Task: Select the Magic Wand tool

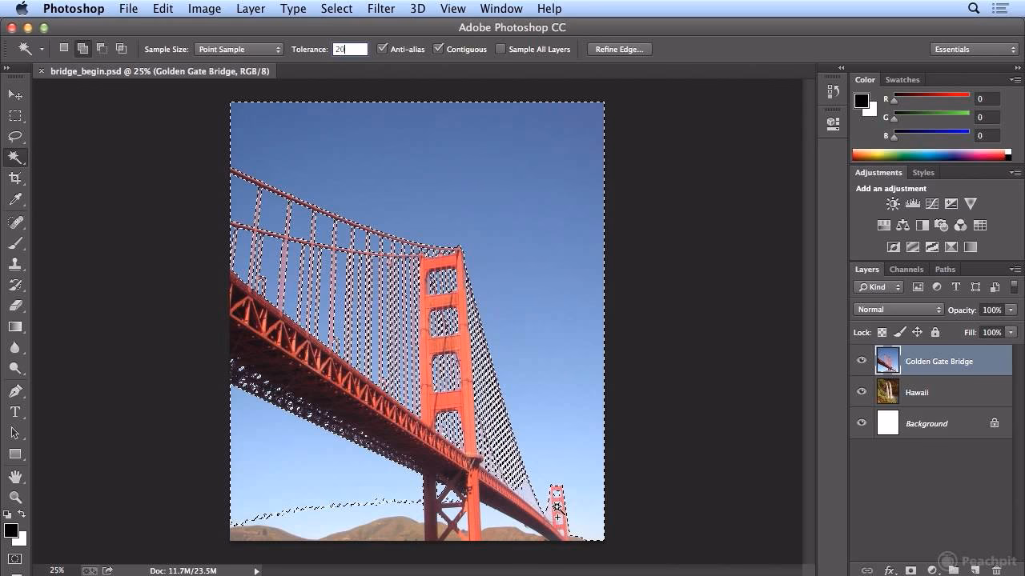Action: [x=16, y=158]
